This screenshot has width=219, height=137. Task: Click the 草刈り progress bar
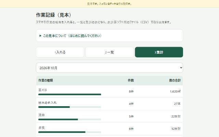click(69, 95)
